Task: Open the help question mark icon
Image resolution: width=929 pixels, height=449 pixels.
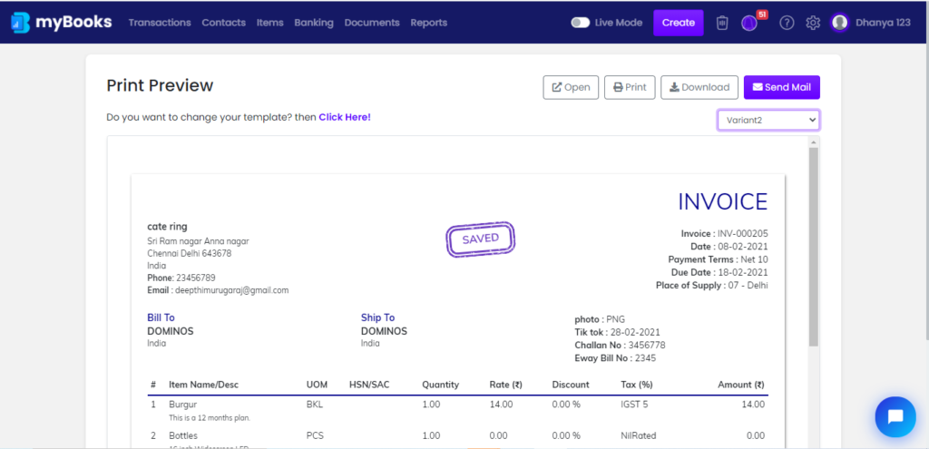Action: point(787,23)
